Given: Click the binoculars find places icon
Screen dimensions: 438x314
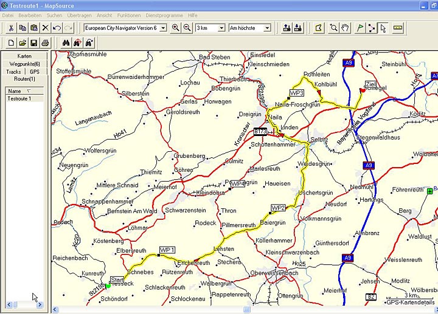Looking at the screenshot, I should click(66, 43).
